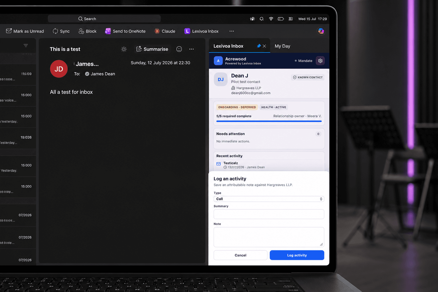Click the email address deanj600cc@gmail.com

(x=251, y=93)
